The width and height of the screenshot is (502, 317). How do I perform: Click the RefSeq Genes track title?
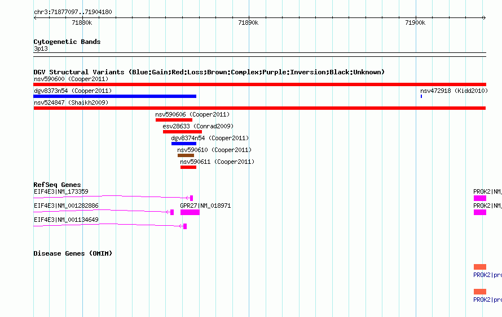tap(57, 185)
